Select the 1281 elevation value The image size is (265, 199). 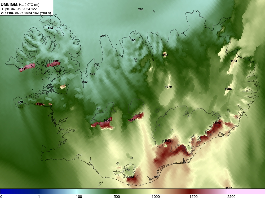[x=165, y=55]
